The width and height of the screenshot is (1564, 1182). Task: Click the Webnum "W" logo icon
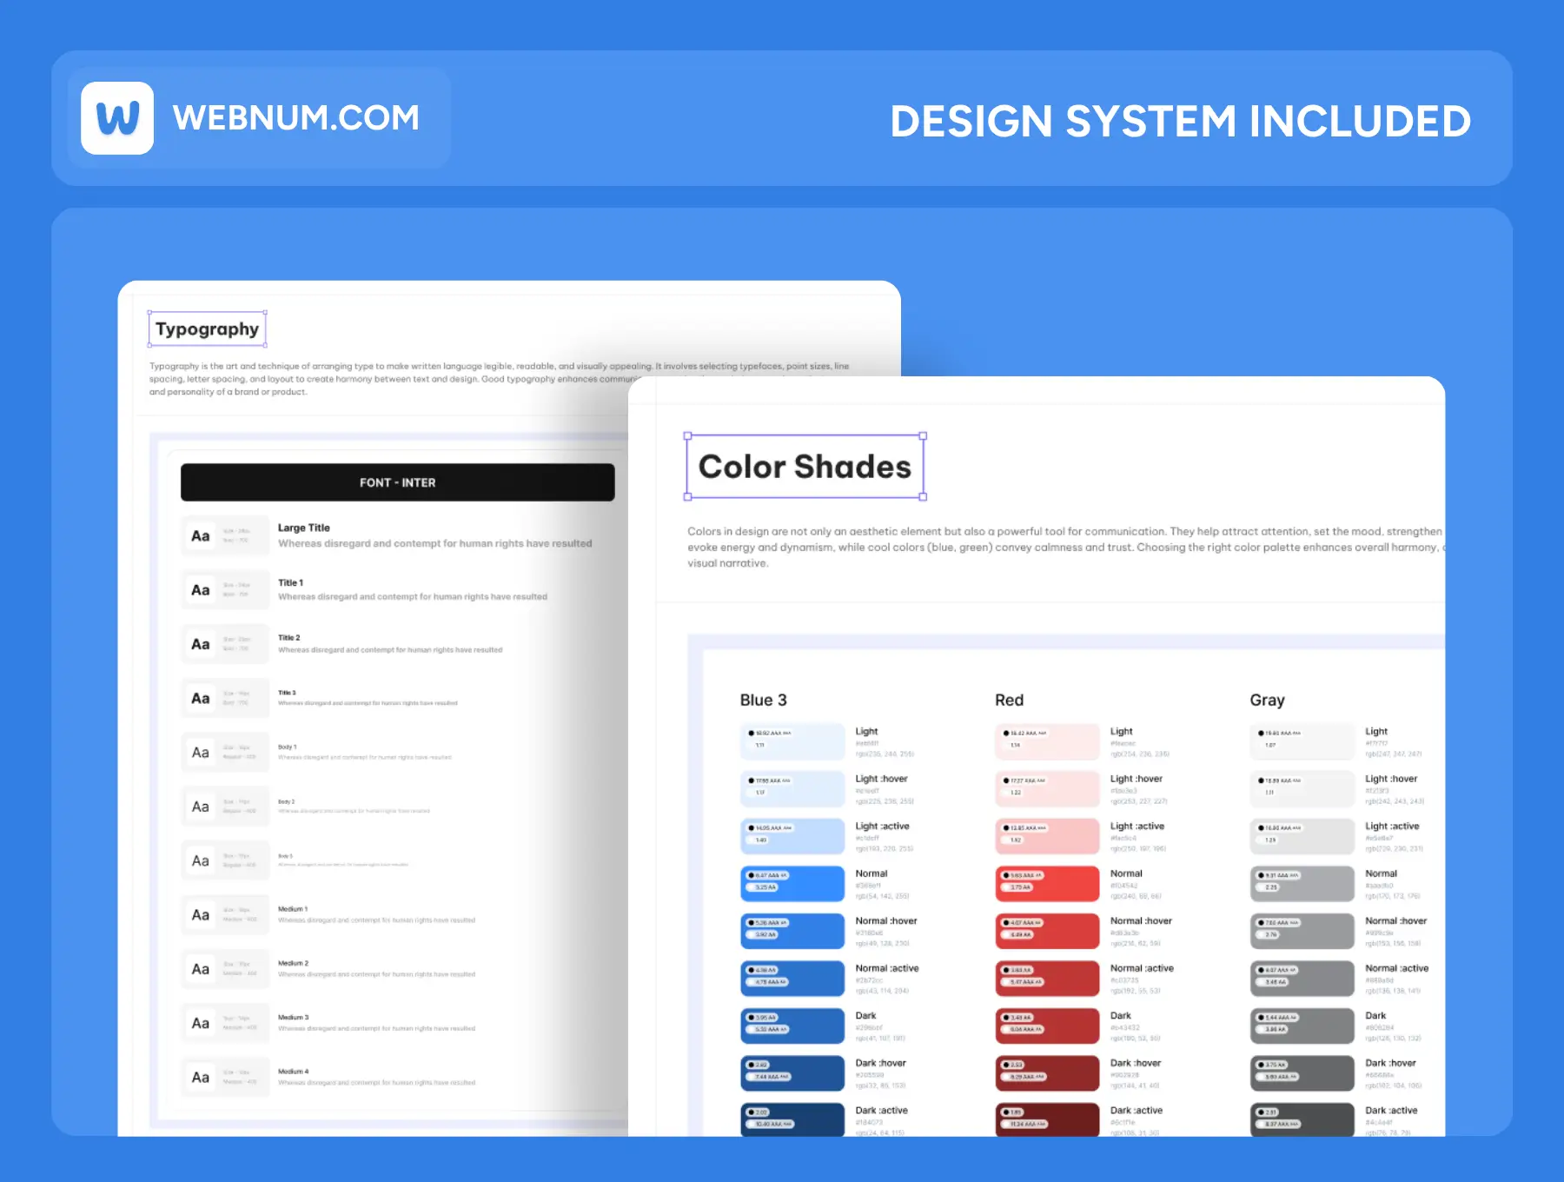[x=117, y=118]
